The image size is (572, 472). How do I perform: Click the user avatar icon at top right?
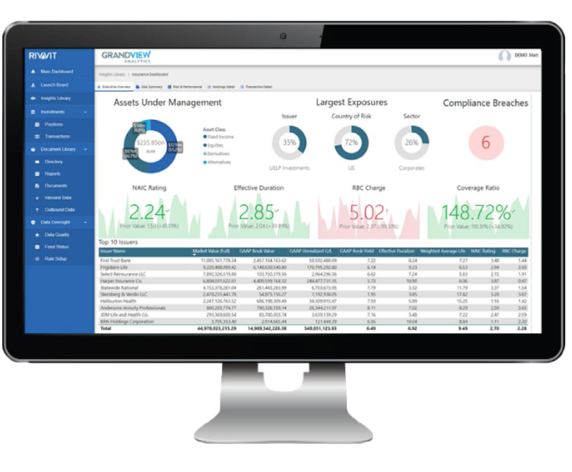[504, 56]
